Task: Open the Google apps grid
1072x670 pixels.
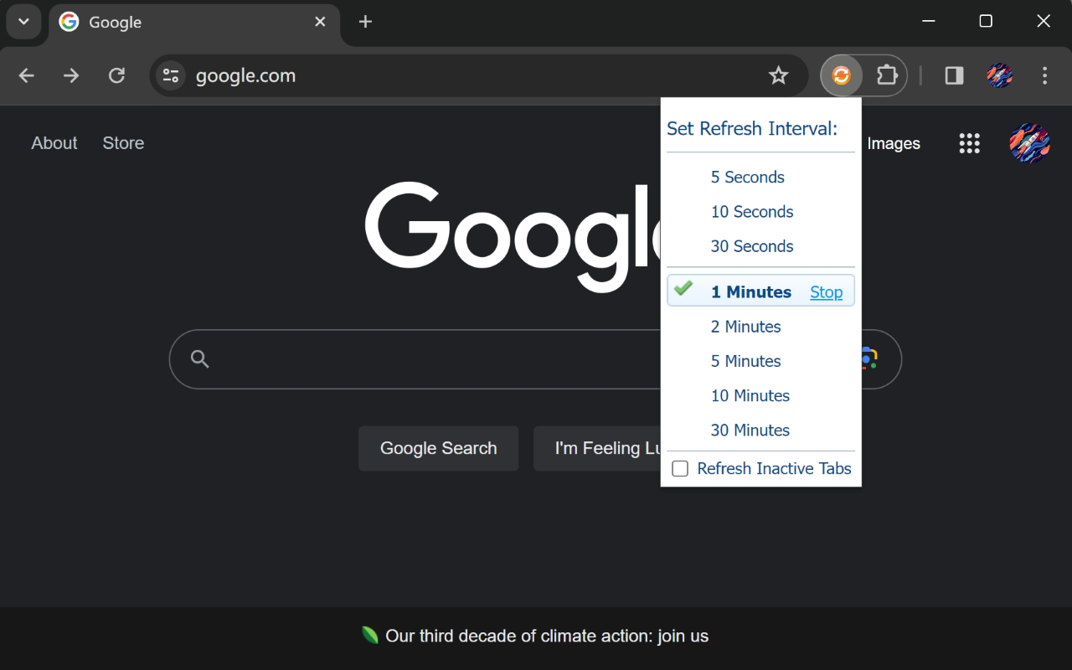Action: pyautogui.click(x=969, y=143)
